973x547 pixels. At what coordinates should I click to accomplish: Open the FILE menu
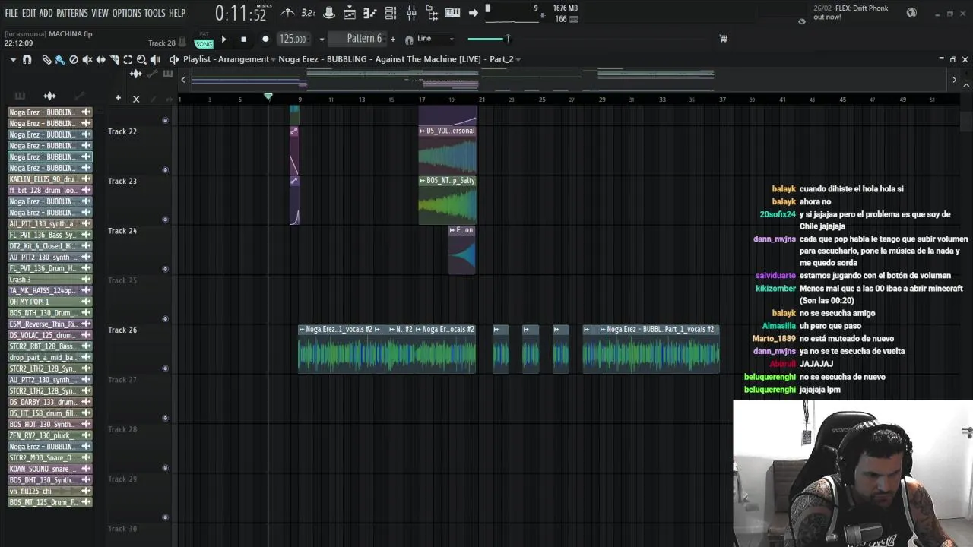[x=11, y=13]
